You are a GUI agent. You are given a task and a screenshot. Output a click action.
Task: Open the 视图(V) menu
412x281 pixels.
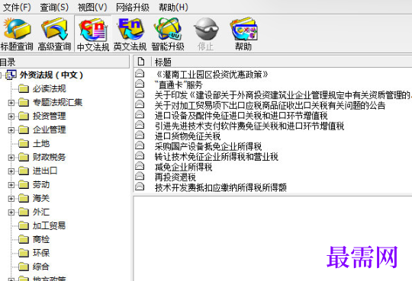tap(92, 7)
